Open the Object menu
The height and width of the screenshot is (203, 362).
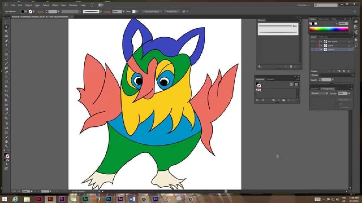(x=28, y=5)
